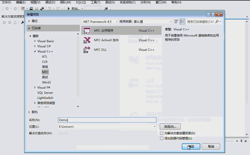The image size is (250, 155).
Task: Click the MFC ActiveX control template icon
Action: [87, 40]
